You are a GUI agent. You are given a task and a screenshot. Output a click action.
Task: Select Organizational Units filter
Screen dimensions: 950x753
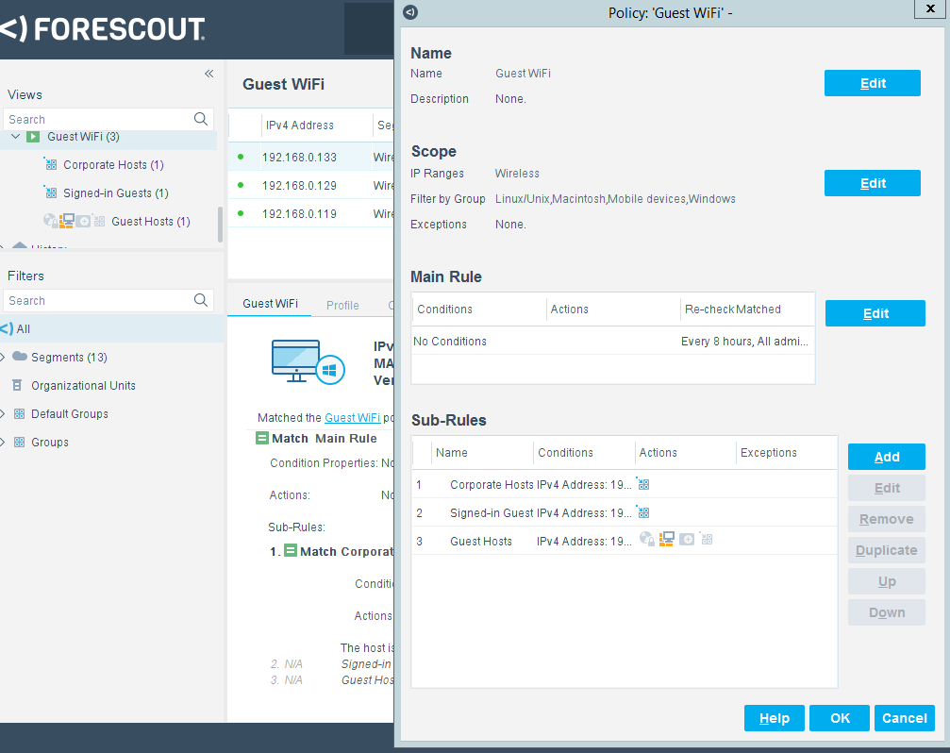point(84,386)
